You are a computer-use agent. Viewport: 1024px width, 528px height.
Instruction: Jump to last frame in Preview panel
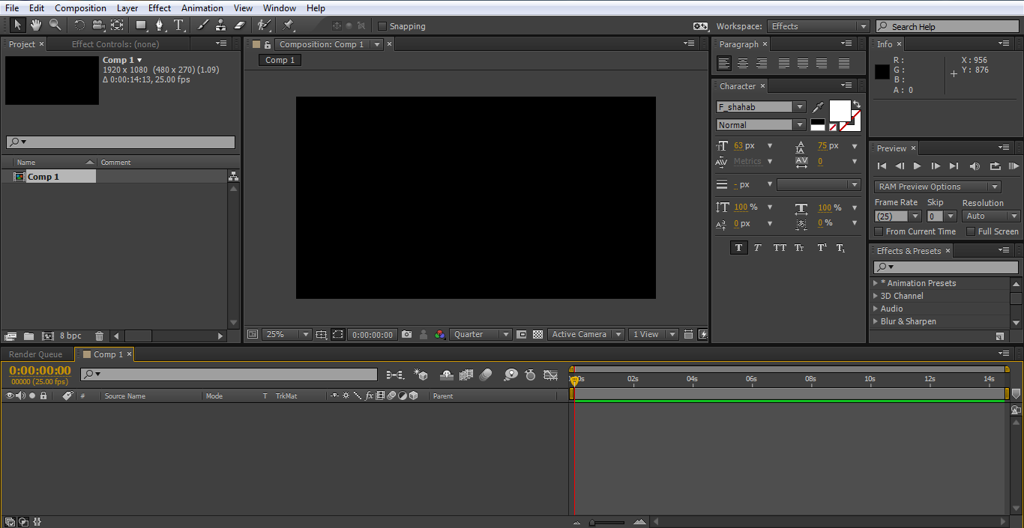click(954, 166)
